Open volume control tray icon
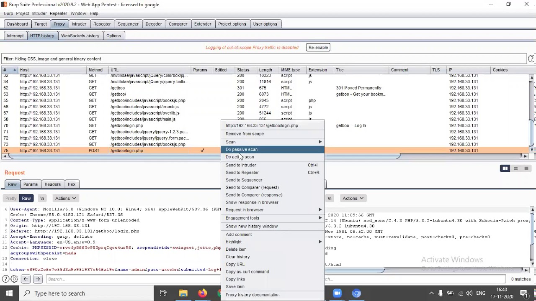This screenshot has height=301, width=536. coord(469,293)
